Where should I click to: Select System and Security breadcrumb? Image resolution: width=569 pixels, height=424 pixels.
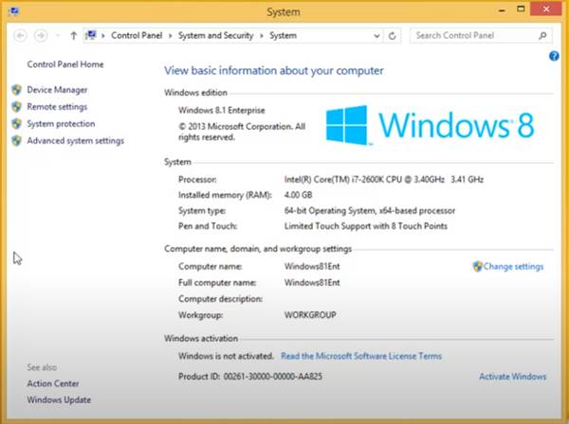(x=215, y=35)
